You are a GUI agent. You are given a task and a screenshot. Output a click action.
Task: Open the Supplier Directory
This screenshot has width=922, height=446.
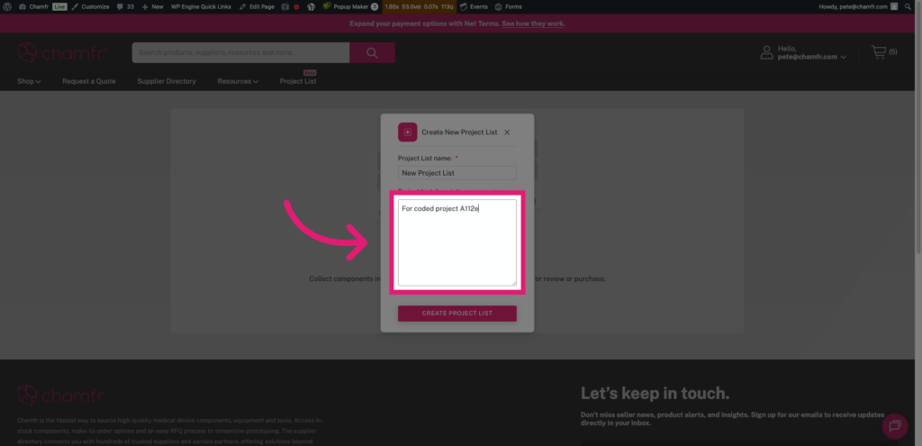[x=167, y=81]
